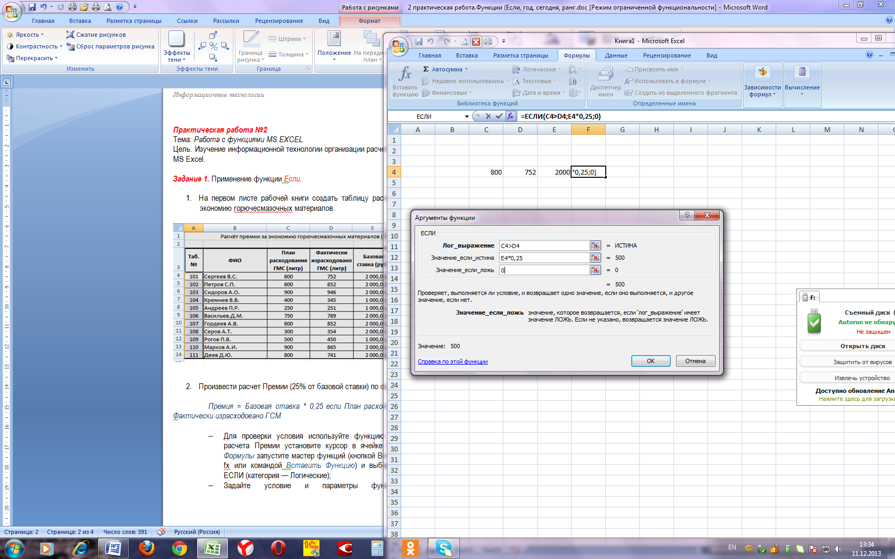Collapse dialog icon next to Лог_выражение field

tap(595, 245)
